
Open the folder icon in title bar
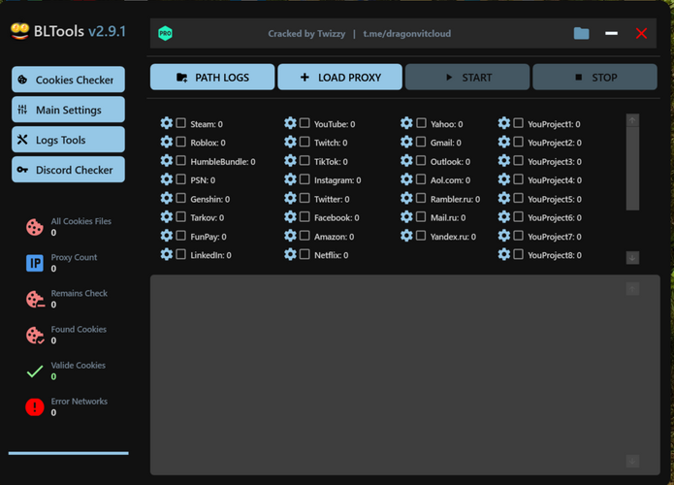(581, 33)
